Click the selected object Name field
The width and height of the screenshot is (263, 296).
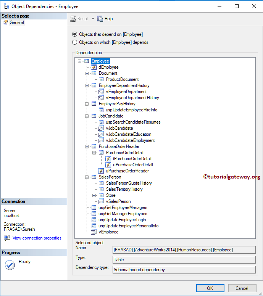pos(184,250)
